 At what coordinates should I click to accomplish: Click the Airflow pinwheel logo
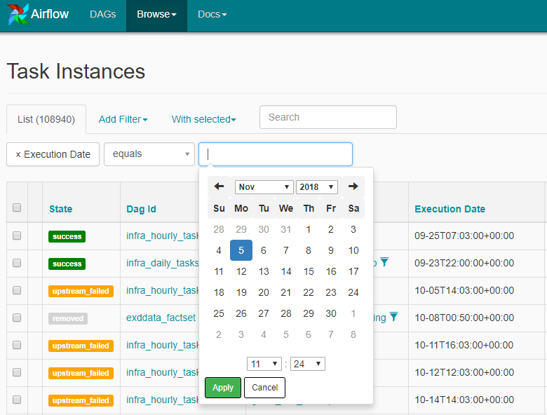click(x=18, y=14)
